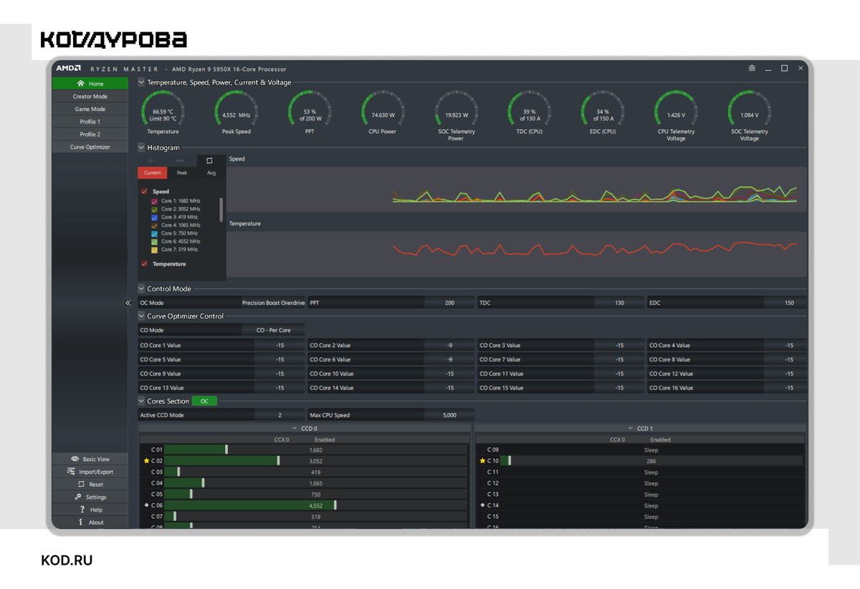Uncheck Core 2: 3052 MHz checkbox
Viewport: 860px width, 589px height.
pos(154,209)
